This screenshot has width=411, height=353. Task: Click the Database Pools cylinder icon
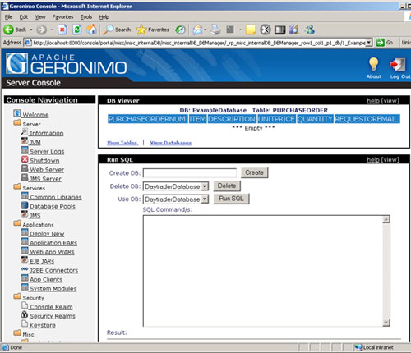pyautogui.click(x=25, y=205)
